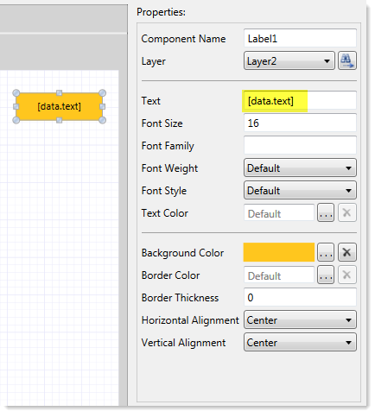
Task: Click the find layer icon beside Layer2
Action: tap(347, 60)
